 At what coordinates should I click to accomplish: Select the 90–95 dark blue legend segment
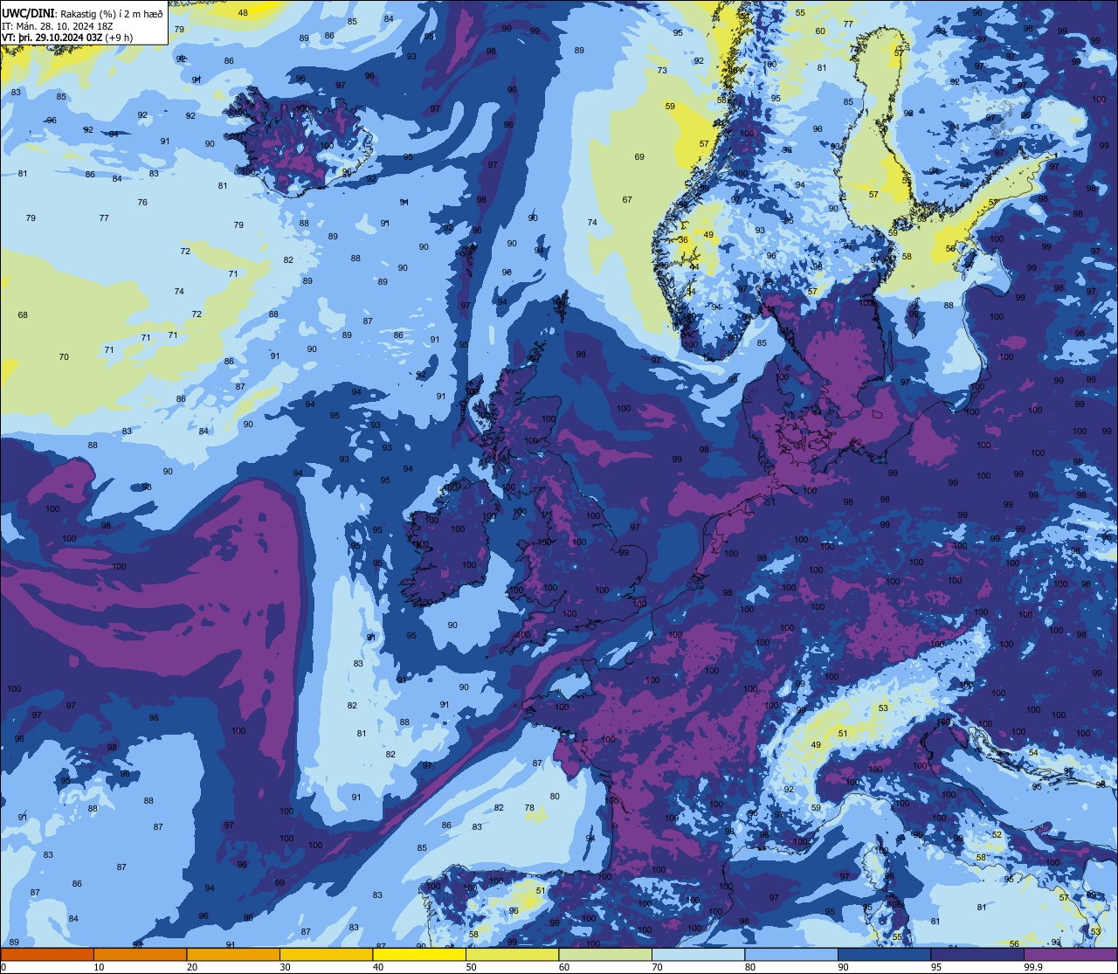884,954
